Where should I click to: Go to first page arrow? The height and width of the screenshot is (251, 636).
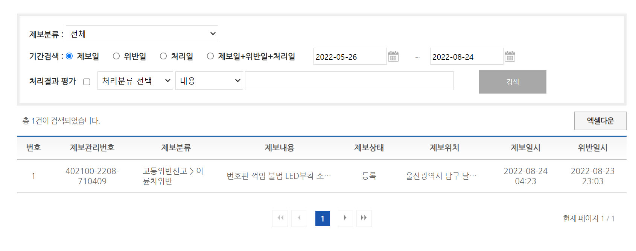pyautogui.click(x=280, y=218)
